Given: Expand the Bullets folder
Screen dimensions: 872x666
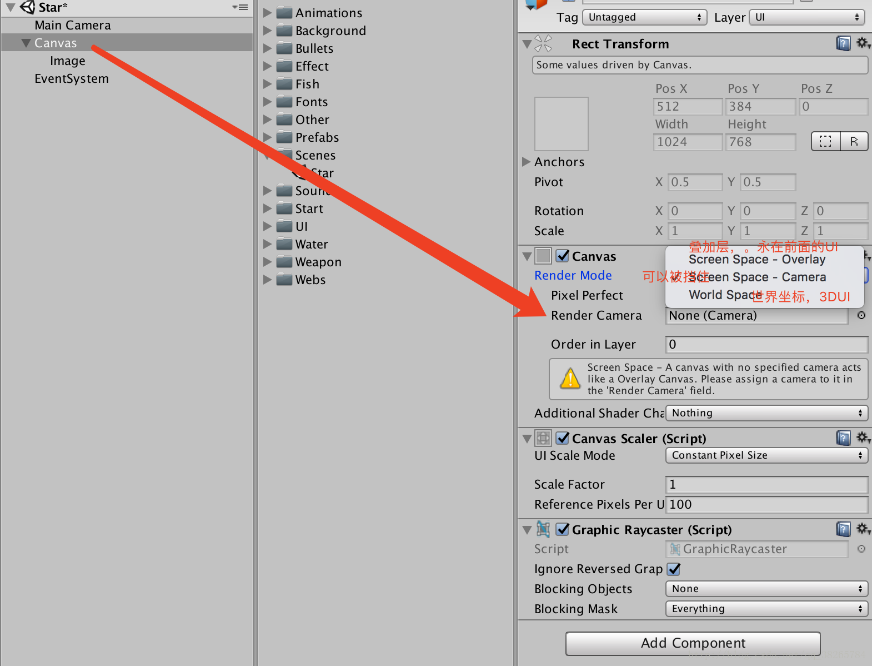Looking at the screenshot, I should pos(267,48).
